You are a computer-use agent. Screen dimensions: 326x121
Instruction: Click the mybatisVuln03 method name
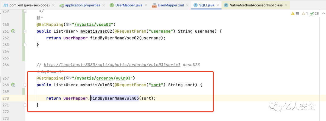(96, 85)
